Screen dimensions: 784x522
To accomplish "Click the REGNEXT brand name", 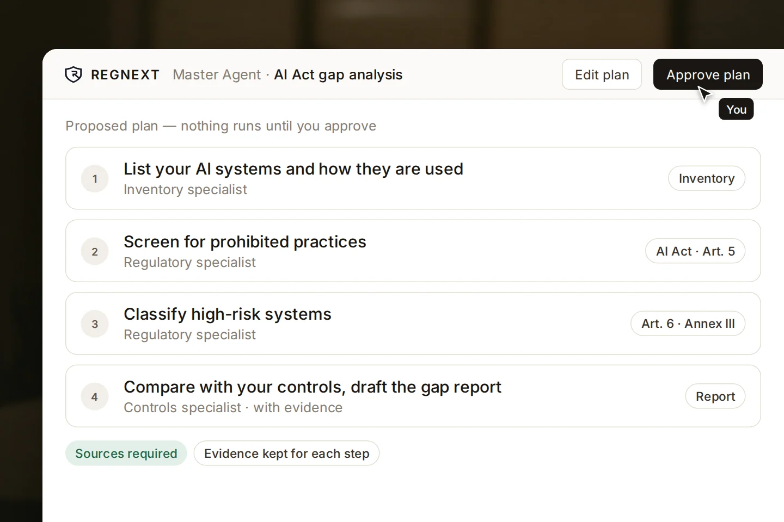I will [125, 74].
